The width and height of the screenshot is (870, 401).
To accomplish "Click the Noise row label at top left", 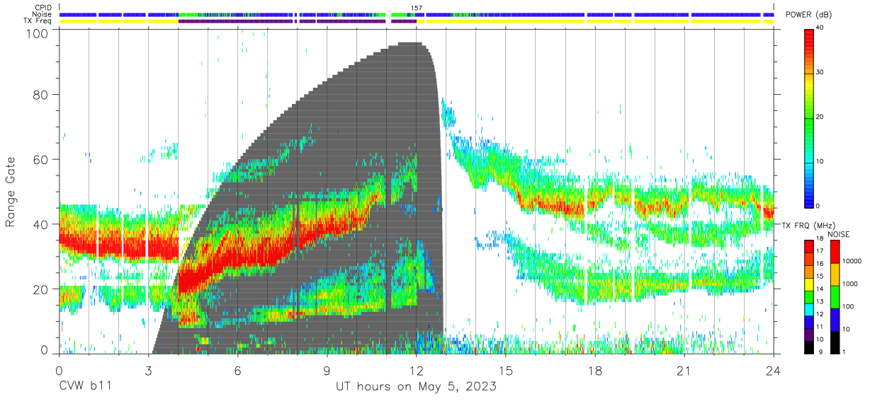I will (x=43, y=14).
